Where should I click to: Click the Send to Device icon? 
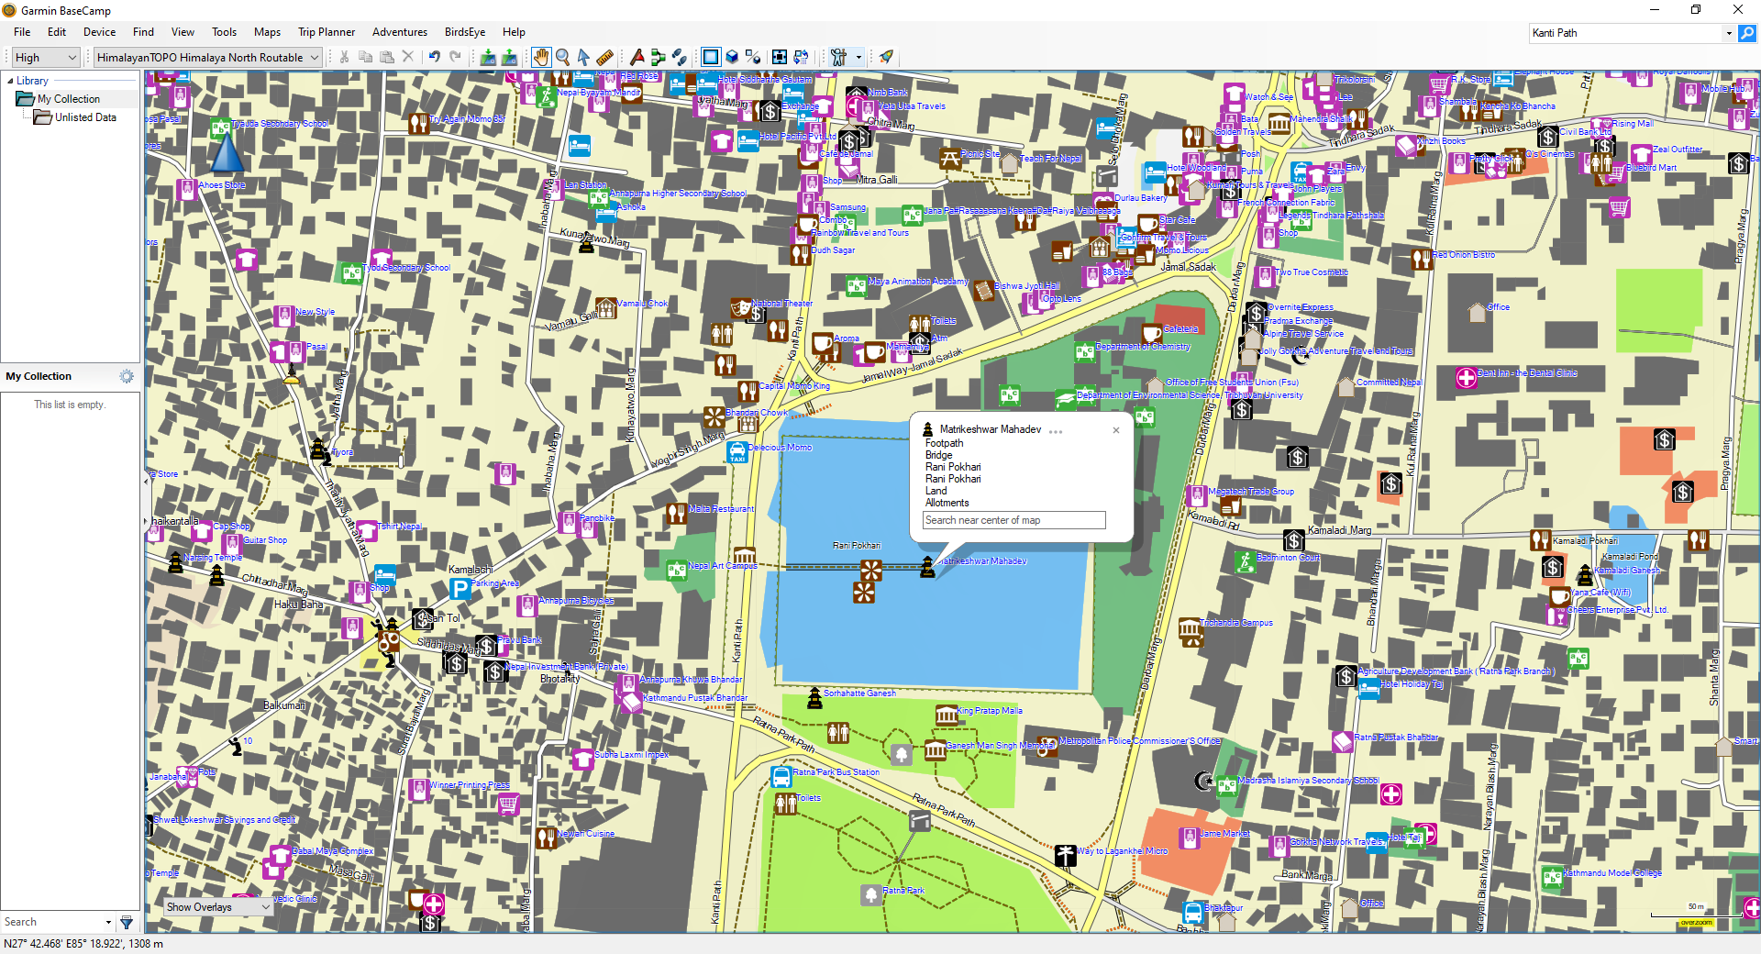[x=488, y=57]
